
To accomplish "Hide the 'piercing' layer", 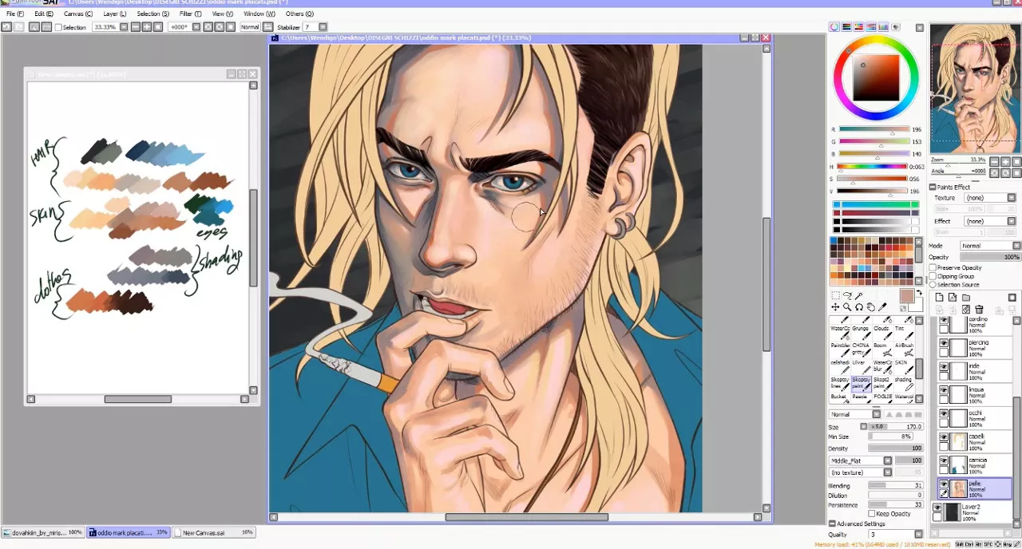I will pos(944,342).
